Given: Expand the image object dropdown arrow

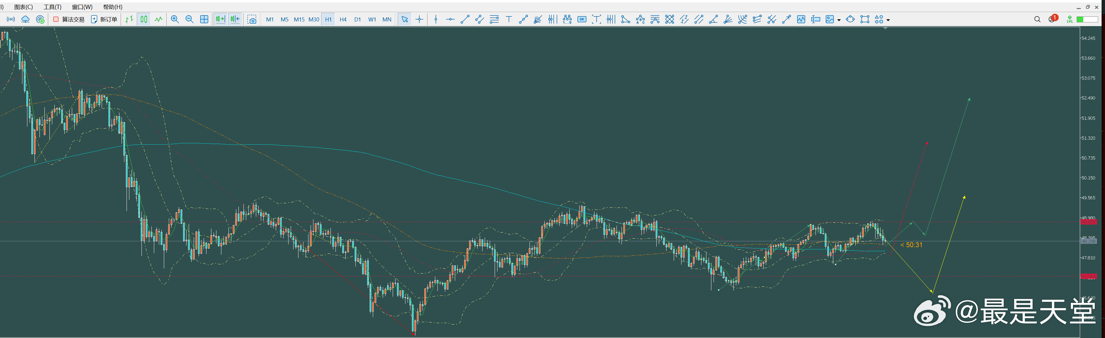Looking at the screenshot, I should pyautogui.click(x=839, y=20).
